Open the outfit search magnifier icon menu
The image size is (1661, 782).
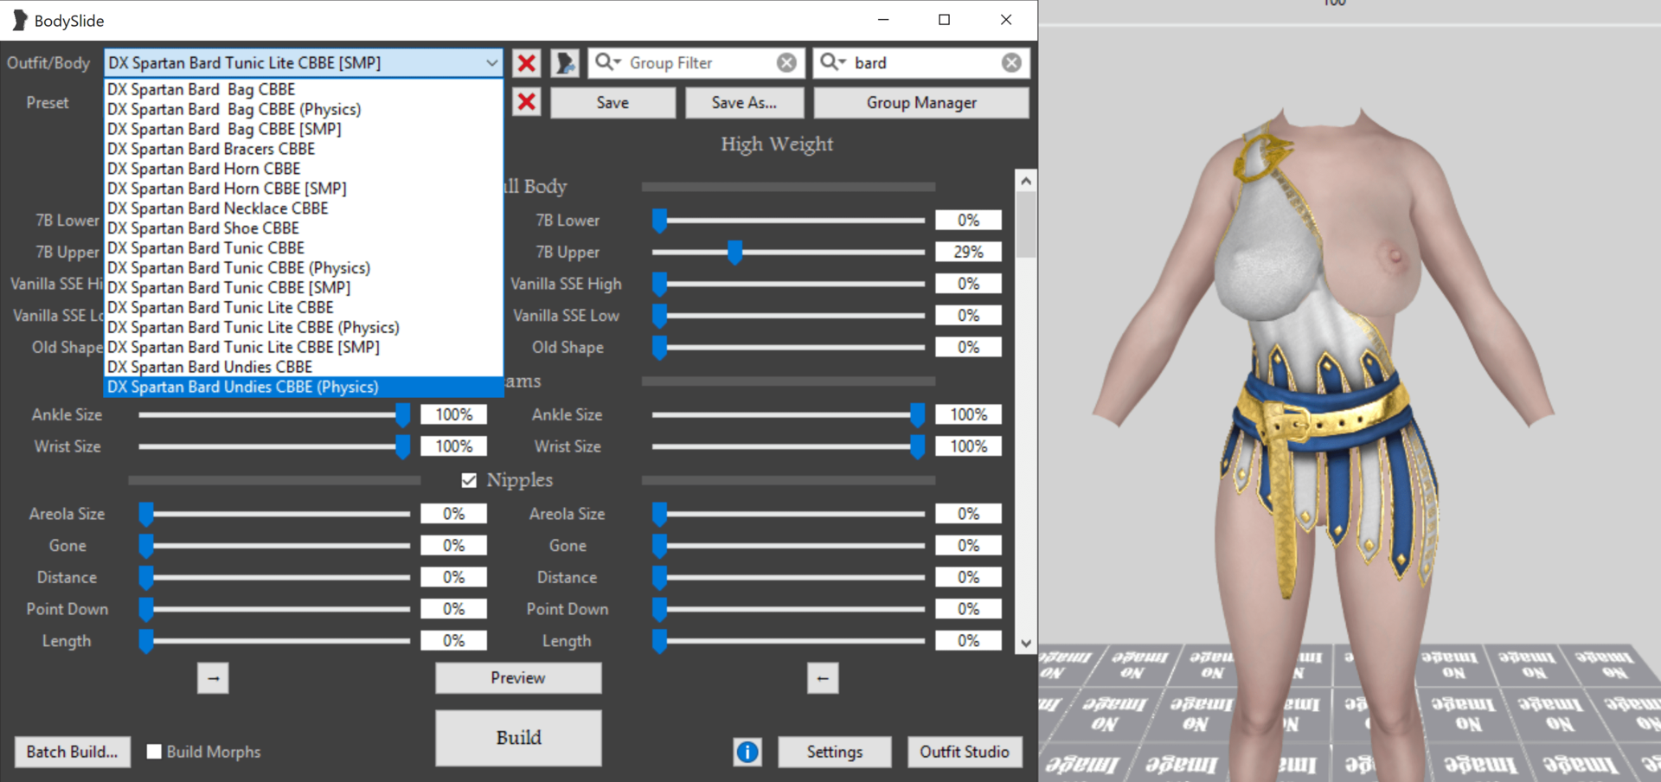[x=832, y=62]
